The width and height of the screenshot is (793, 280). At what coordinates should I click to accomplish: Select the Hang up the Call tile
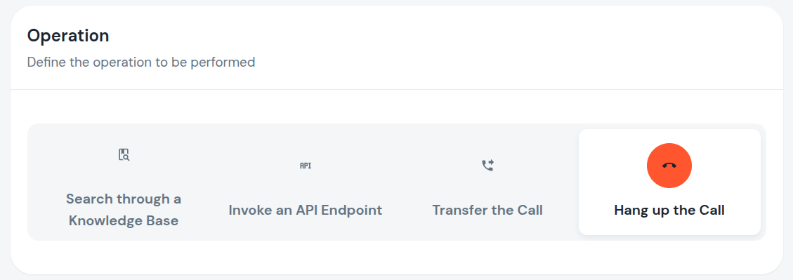pyautogui.click(x=669, y=182)
